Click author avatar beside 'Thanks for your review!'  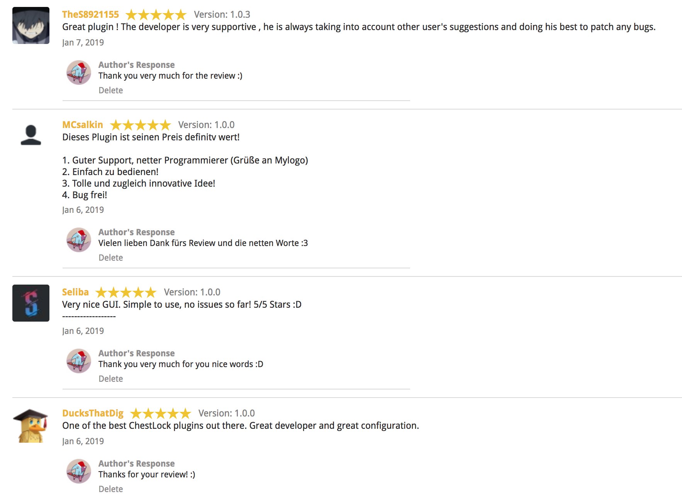point(79,471)
